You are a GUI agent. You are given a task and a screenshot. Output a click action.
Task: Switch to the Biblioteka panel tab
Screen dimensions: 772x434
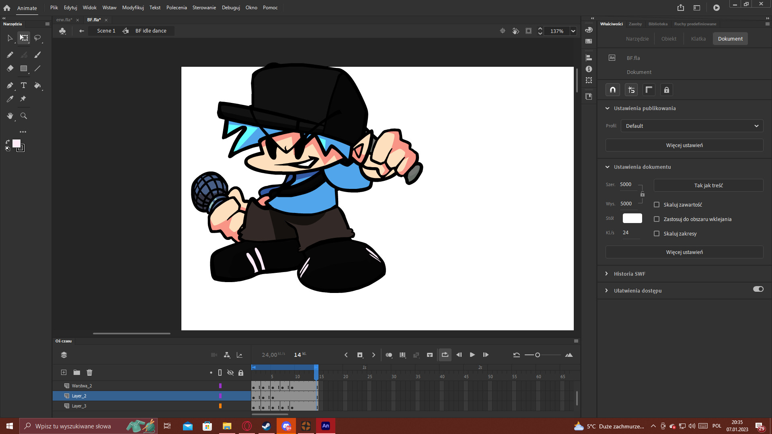[x=658, y=24]
